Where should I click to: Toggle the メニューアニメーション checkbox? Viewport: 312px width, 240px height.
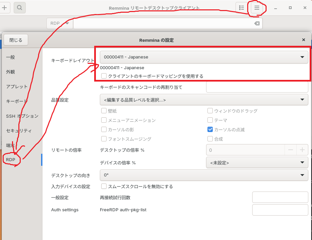(x=104, y=120)
